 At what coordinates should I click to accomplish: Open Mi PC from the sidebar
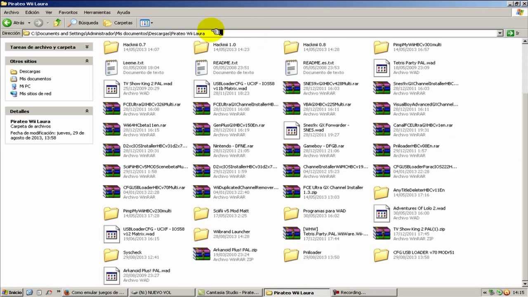tap(25, 86)
